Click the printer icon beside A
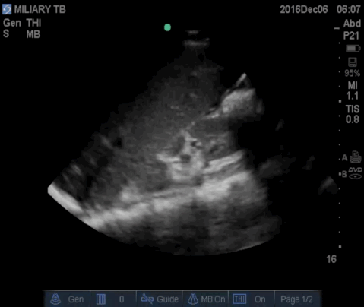The width and height of the screenshot is (364, 307). [x=356, y=157]
